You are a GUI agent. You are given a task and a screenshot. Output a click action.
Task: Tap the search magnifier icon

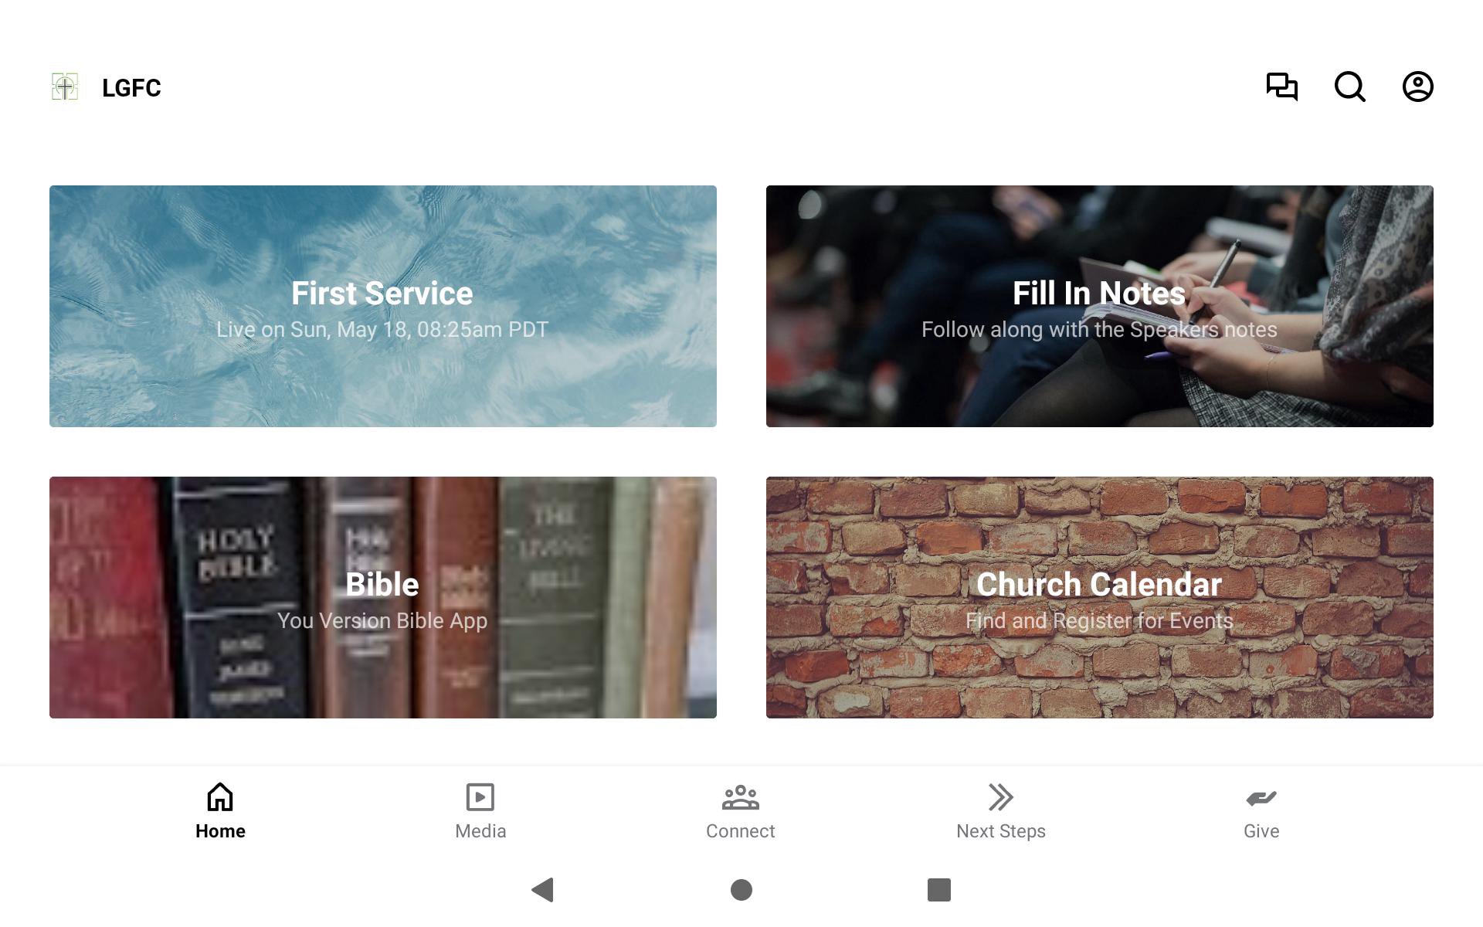1350,87
